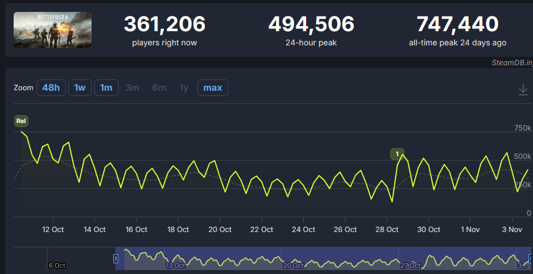Click the 6 Oct navigator label
The height and width of the screenshot is (274, 533).
point(57,265)
